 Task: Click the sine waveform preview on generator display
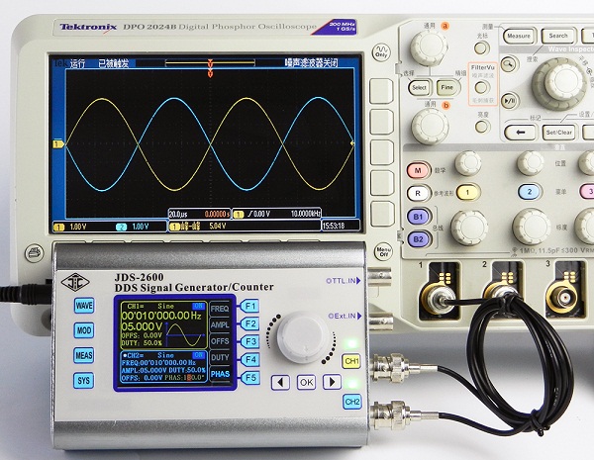(x=186, y=335)
